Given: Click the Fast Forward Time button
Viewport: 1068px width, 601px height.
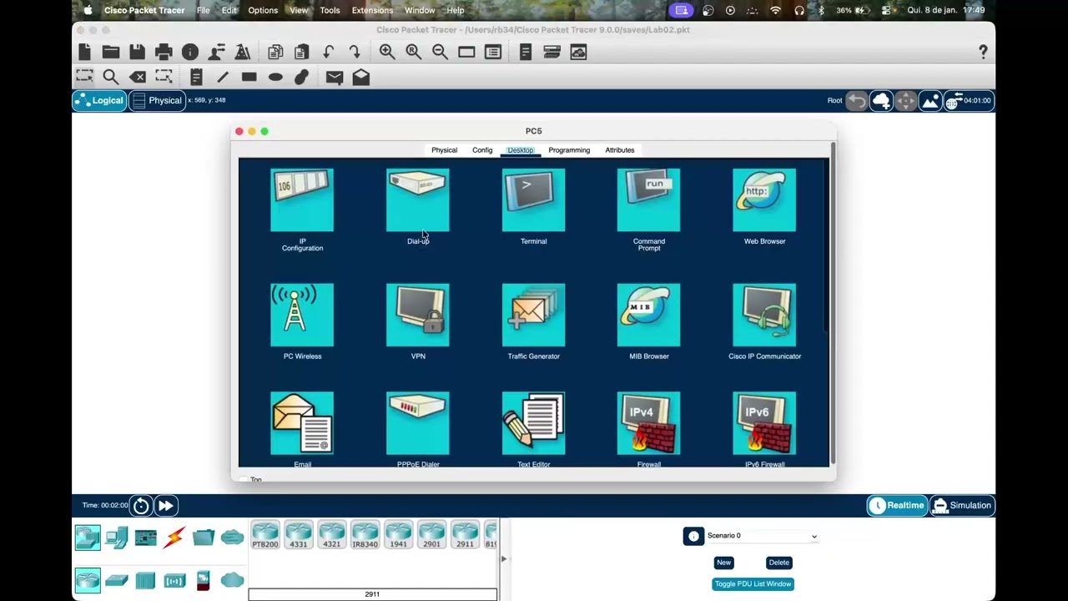Looking at the screenshot, I should tap(166, 505).
